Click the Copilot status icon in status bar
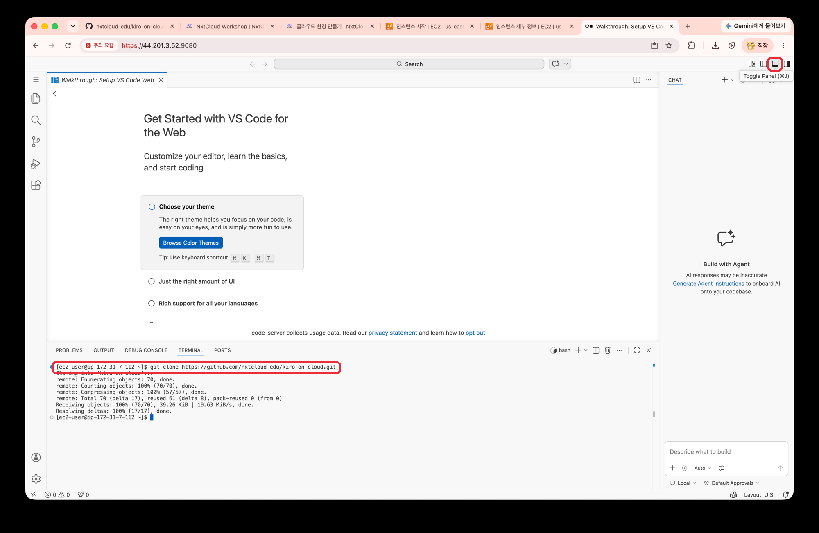 733,495
